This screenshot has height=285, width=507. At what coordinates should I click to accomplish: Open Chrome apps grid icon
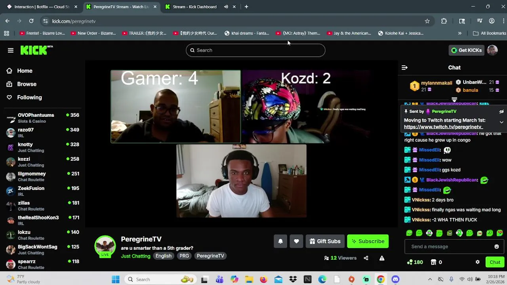[x=6, y=33]
